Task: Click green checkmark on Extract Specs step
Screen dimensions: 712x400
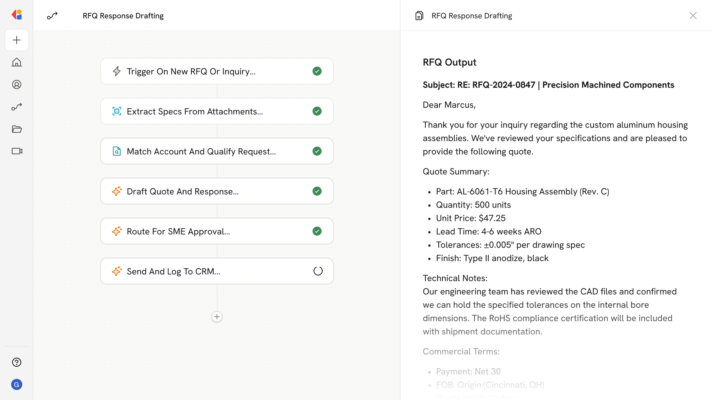Action: [x=317, y=111]
